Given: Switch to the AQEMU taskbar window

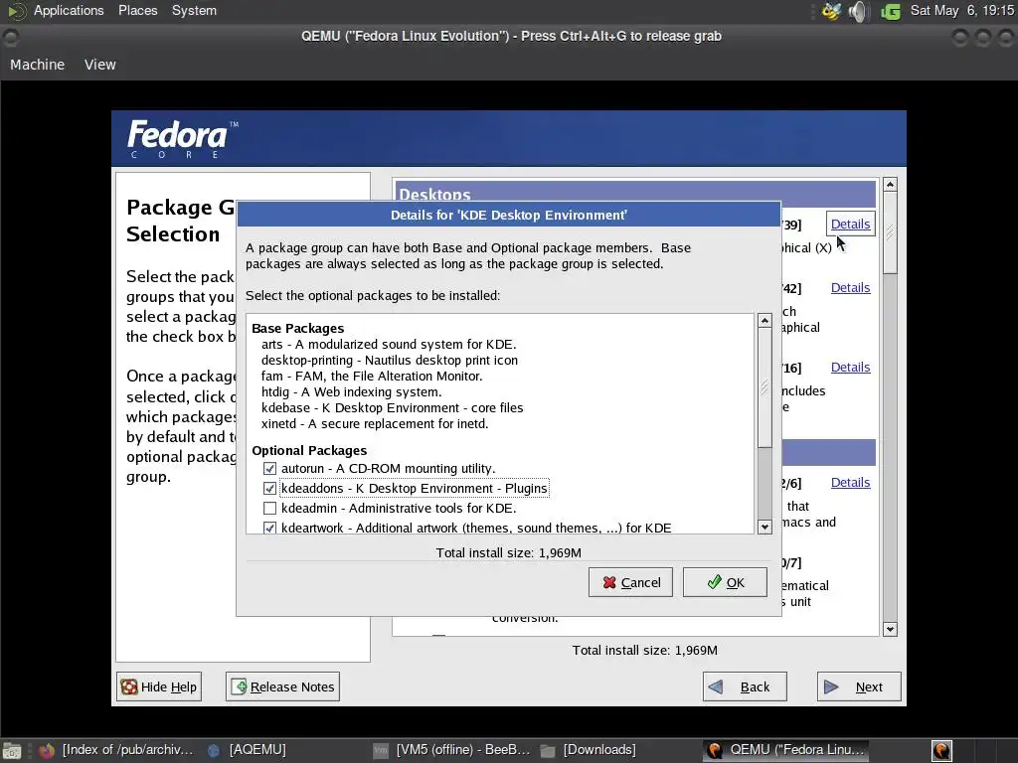Looking at the screenshot, I should 248,750.
